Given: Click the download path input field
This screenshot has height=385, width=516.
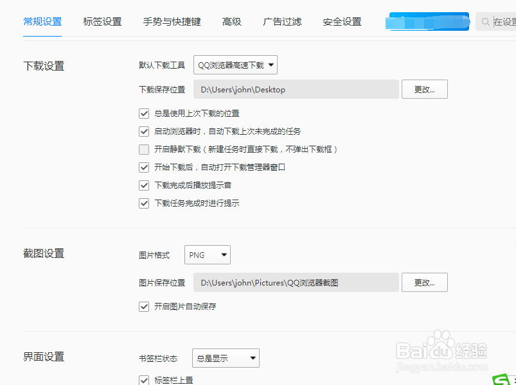Looking at the screenshot, I should 296,89.
